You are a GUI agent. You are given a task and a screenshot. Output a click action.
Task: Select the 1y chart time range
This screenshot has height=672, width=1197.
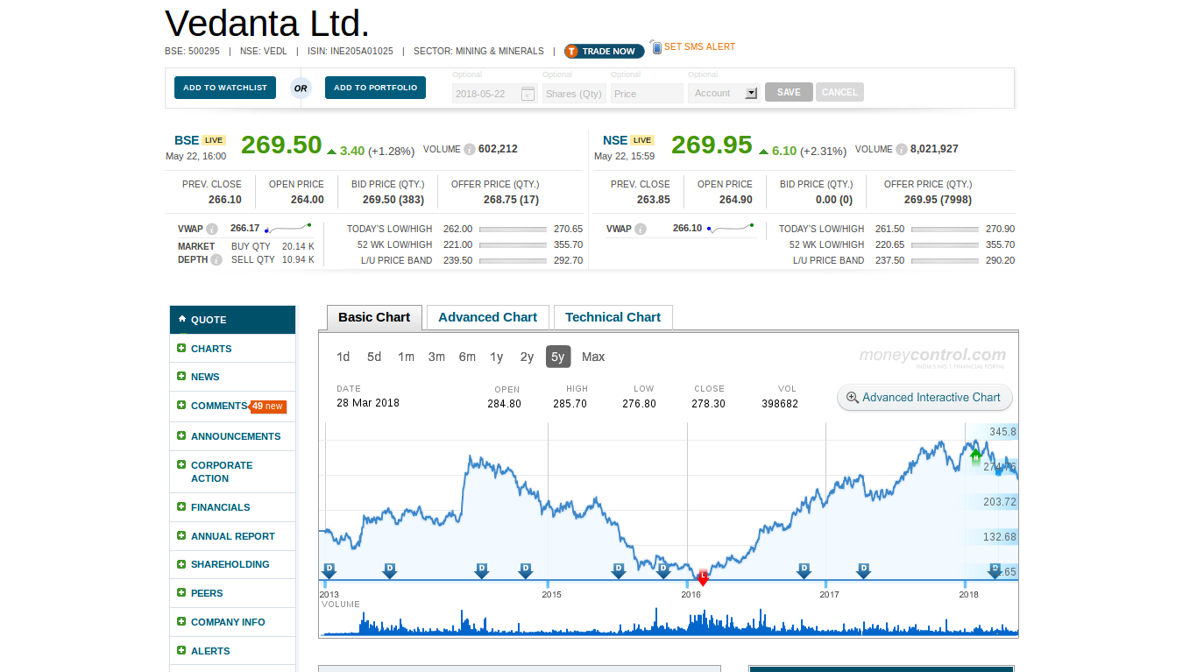[496, 357]
